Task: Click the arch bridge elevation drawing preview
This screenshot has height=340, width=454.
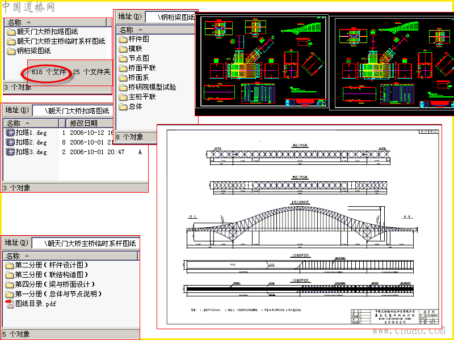Action: click(300, 227)
